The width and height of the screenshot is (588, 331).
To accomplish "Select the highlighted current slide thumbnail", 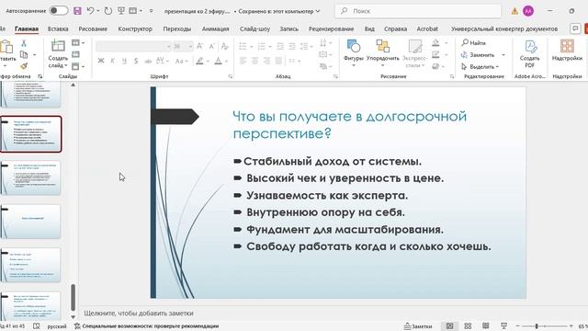I will 30,134.
